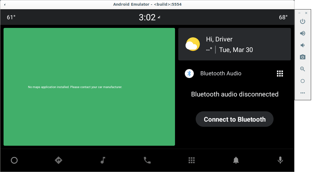The image size is (313, 172).
Task: Click the No maps application installed message
Action: [75, 87]
